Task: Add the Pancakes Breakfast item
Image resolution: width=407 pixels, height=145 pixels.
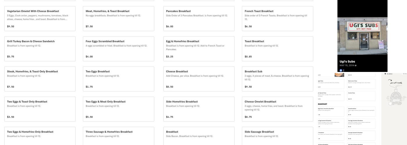Action: point(199,19)
